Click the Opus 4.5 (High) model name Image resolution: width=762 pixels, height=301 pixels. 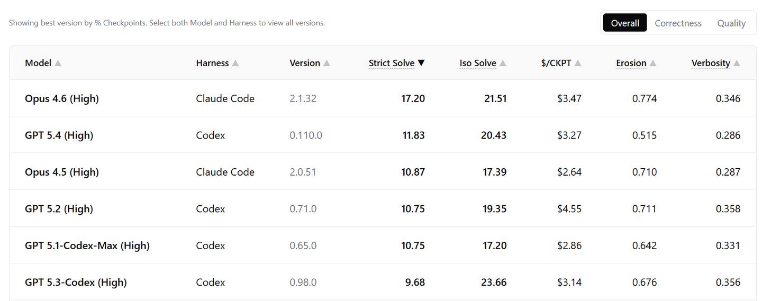tap(62, 172)
